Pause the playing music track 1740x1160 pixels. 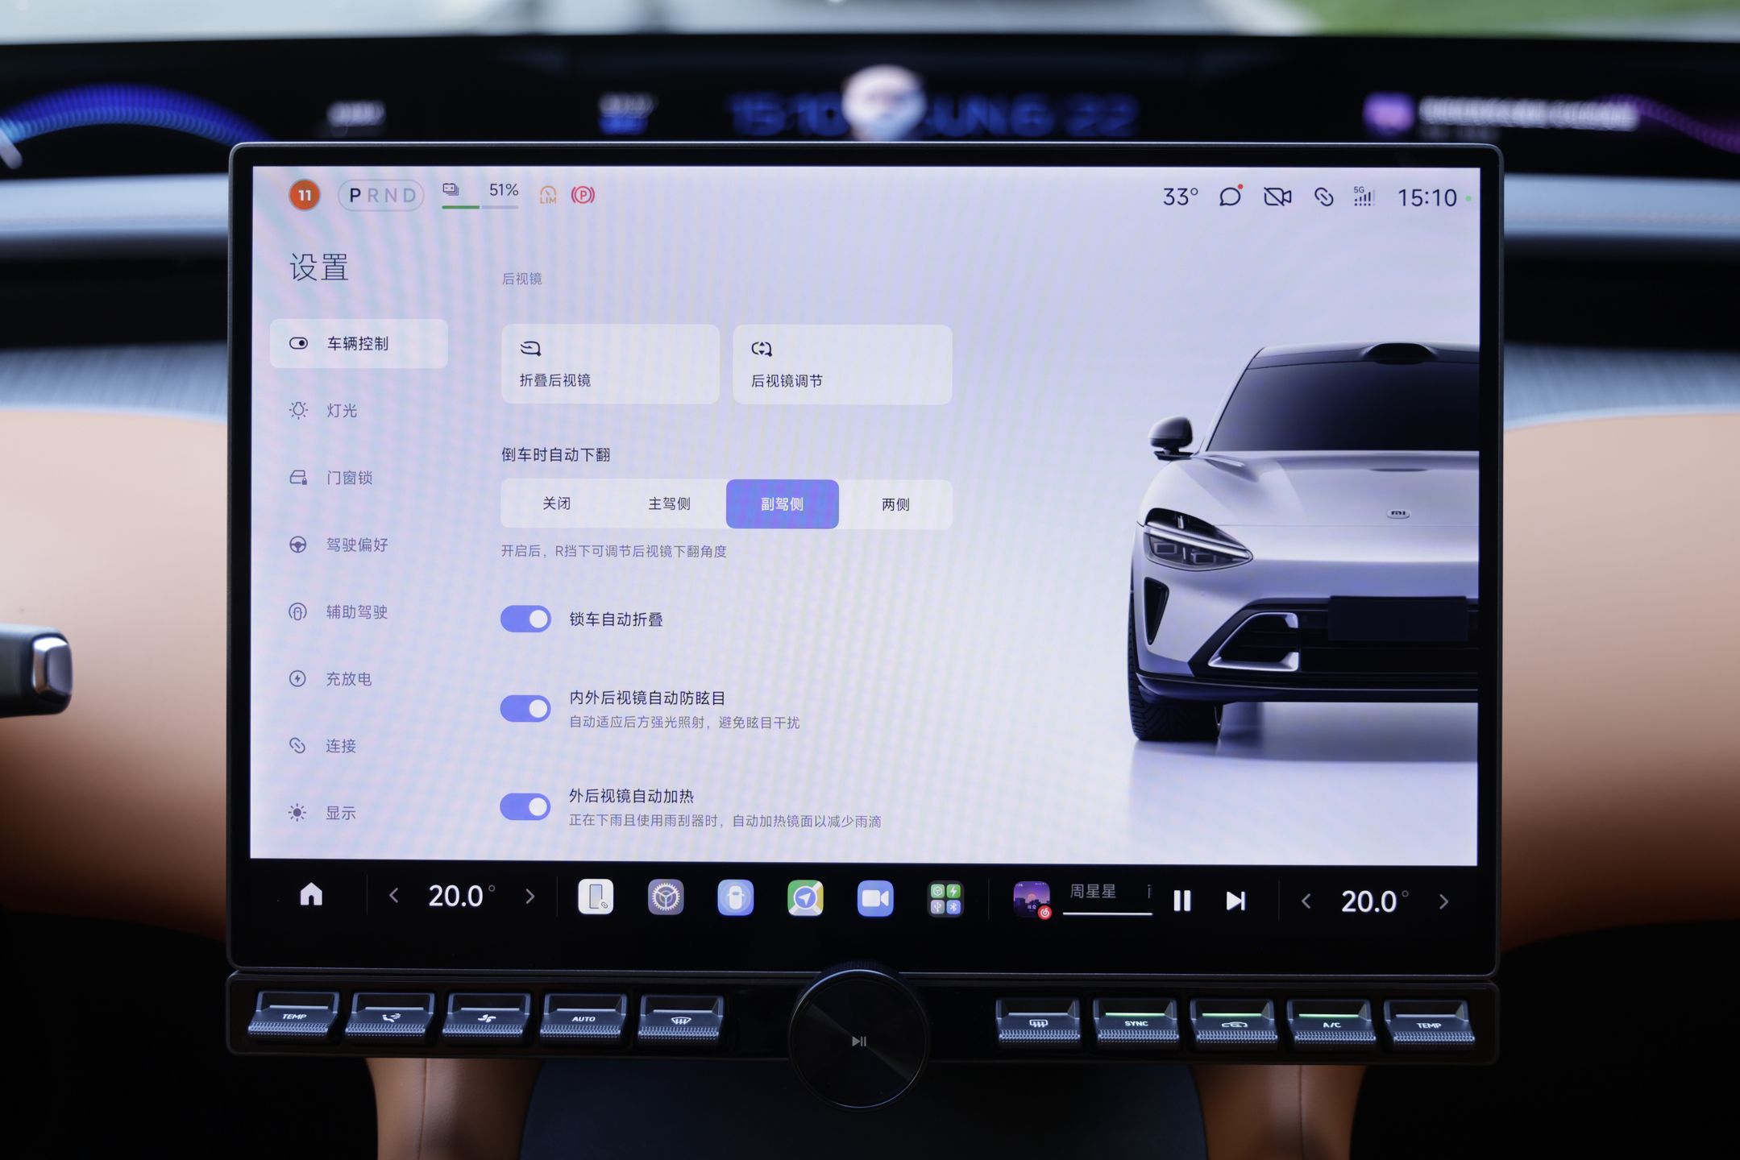point(1181,901)
